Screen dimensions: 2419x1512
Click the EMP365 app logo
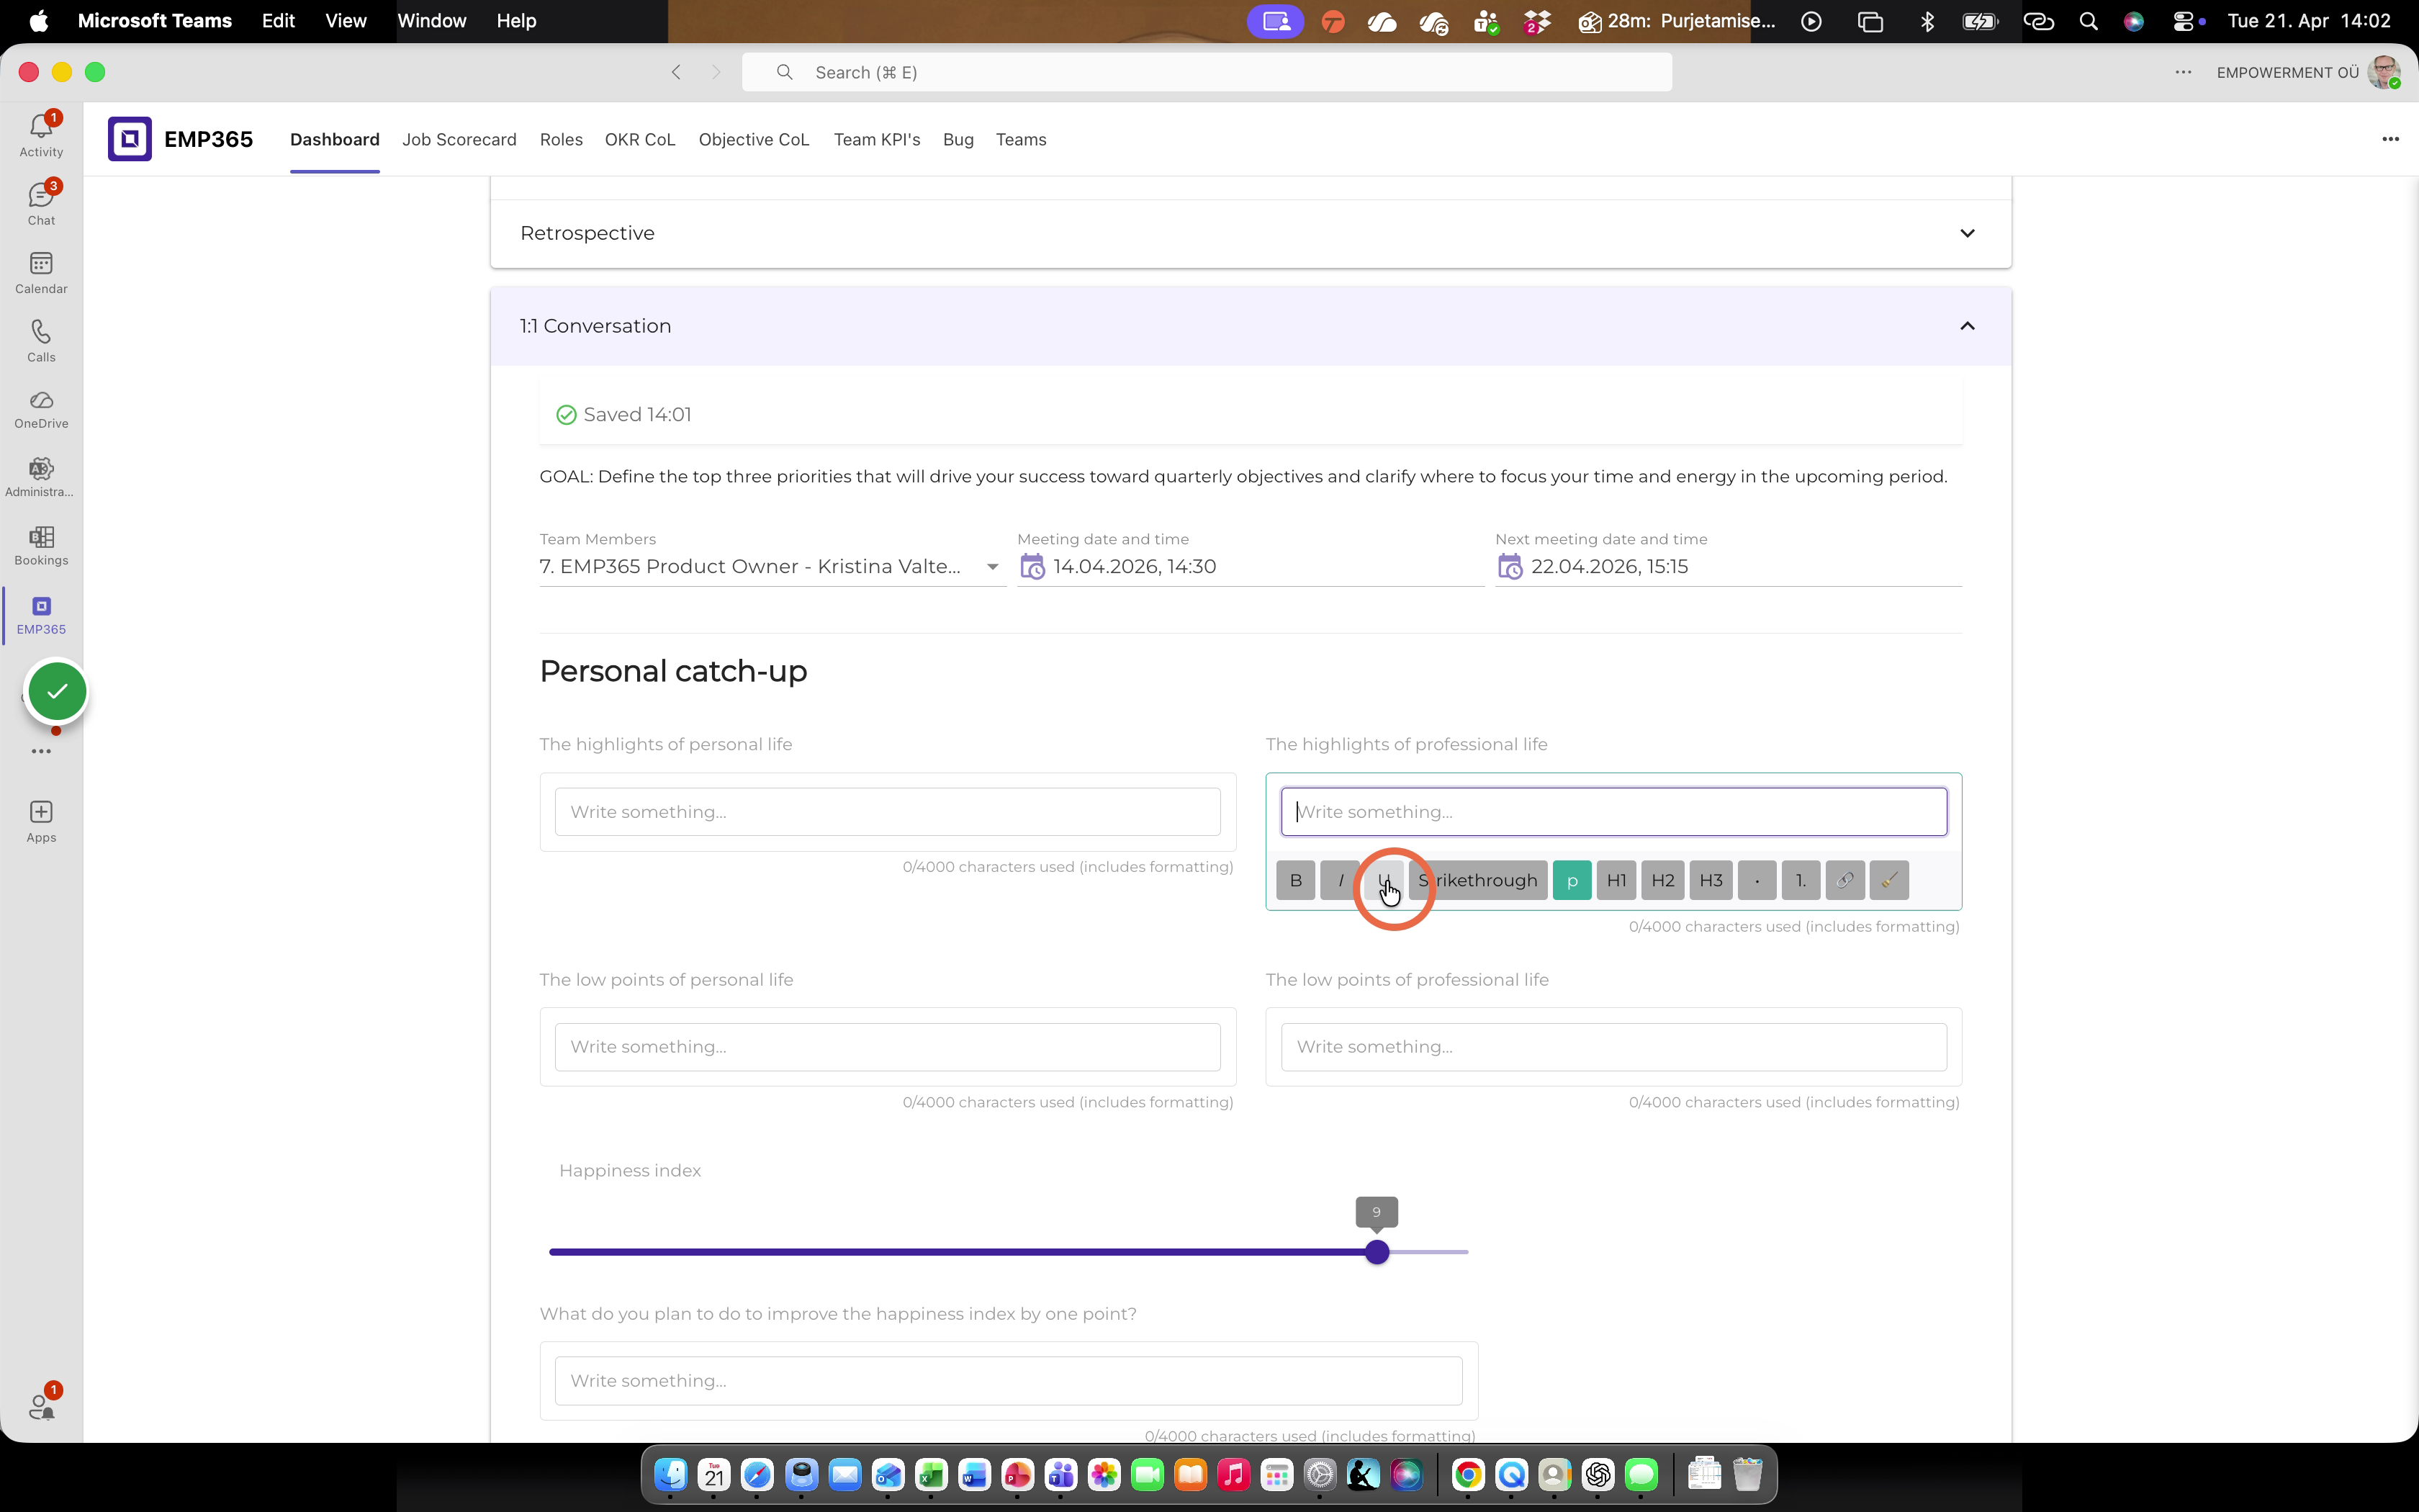point(130,139)
